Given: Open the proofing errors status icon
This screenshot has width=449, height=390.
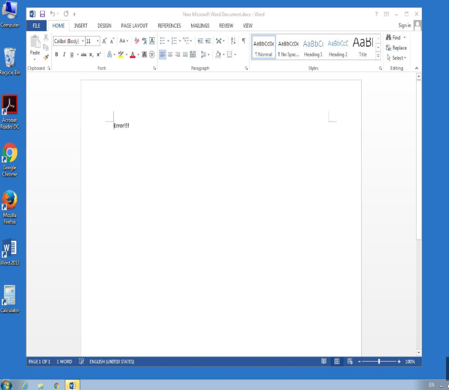Looking at the screenshot, I should [81, 361].
